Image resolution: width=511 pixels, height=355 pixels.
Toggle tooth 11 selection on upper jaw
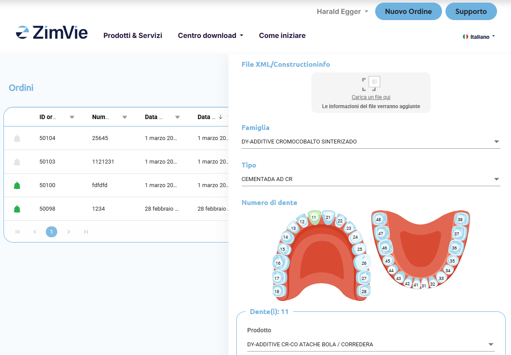tap(314, 217)
